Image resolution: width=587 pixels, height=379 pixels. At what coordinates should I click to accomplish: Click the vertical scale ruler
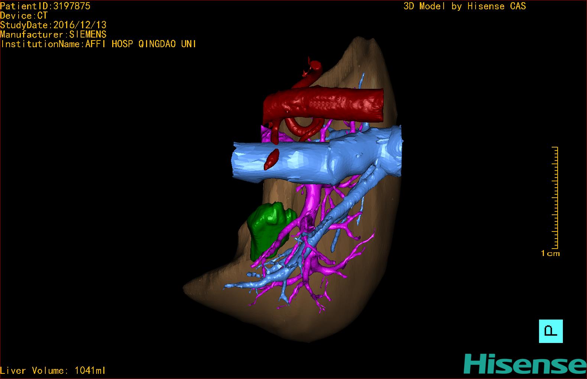point(555,198)
